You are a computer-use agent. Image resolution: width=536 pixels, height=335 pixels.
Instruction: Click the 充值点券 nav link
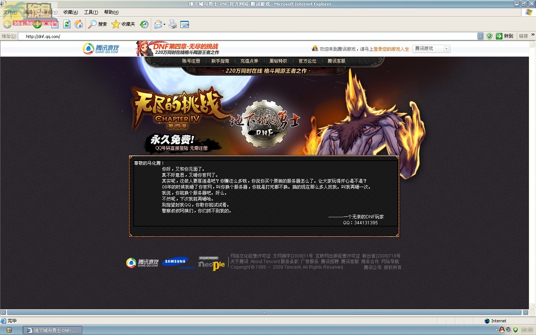(x=249, y=61)
